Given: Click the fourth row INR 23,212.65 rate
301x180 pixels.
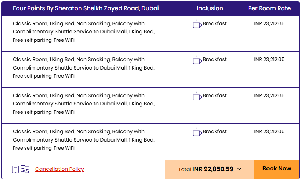Looking at the screenshot, I should point(269,131).
